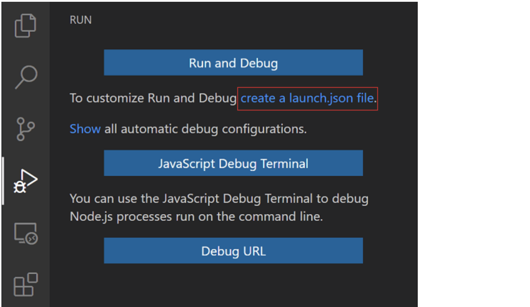Launch the Debug URL option
This screenshot has width=530, height=307.
(x=233, y=251)
